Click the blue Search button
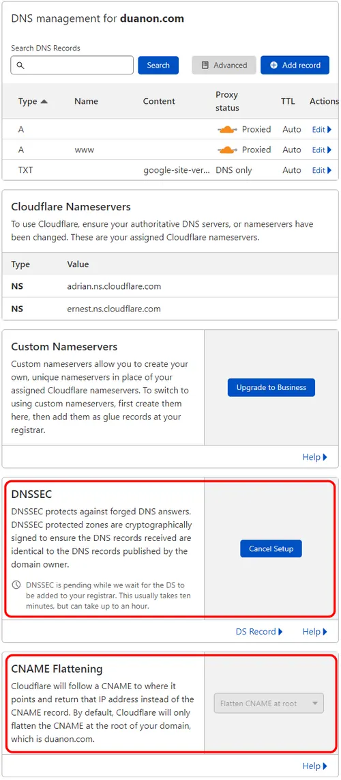This screenshot has height=780, width=341. point(158,65)
